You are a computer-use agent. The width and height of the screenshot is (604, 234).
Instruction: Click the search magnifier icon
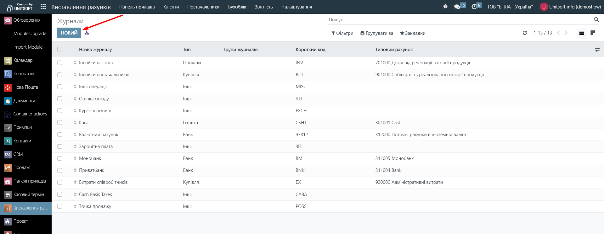point(596,19)
